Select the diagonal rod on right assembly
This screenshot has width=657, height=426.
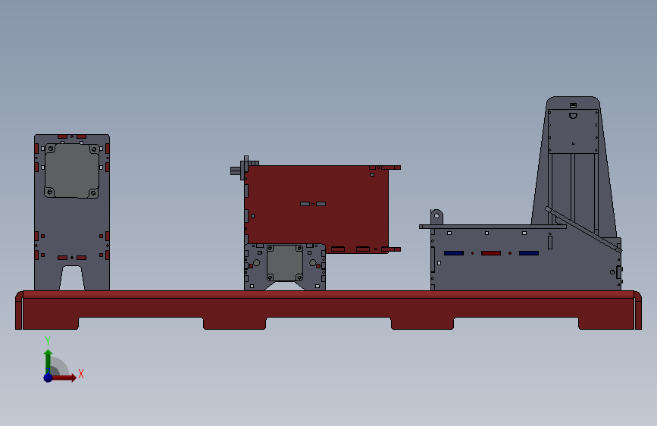click(x=583, y=230)
